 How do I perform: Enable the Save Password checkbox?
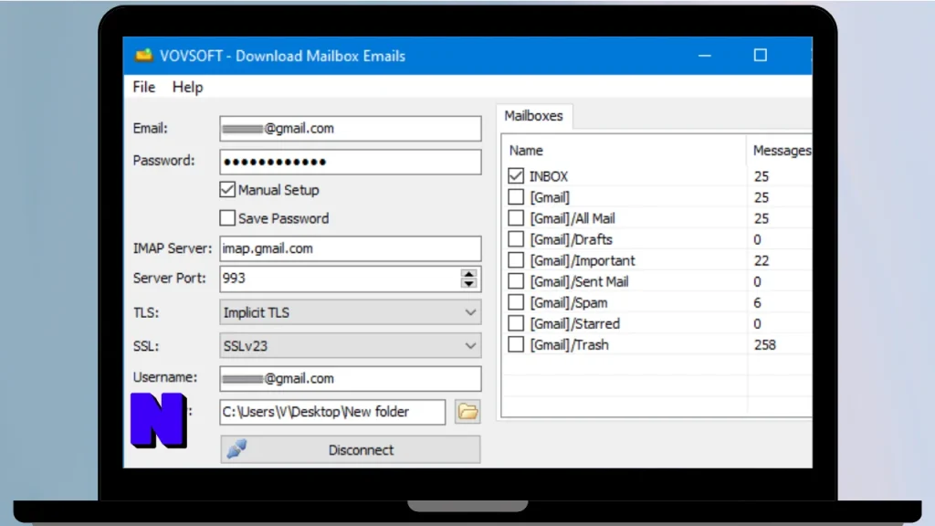click(x=227, y=217)
